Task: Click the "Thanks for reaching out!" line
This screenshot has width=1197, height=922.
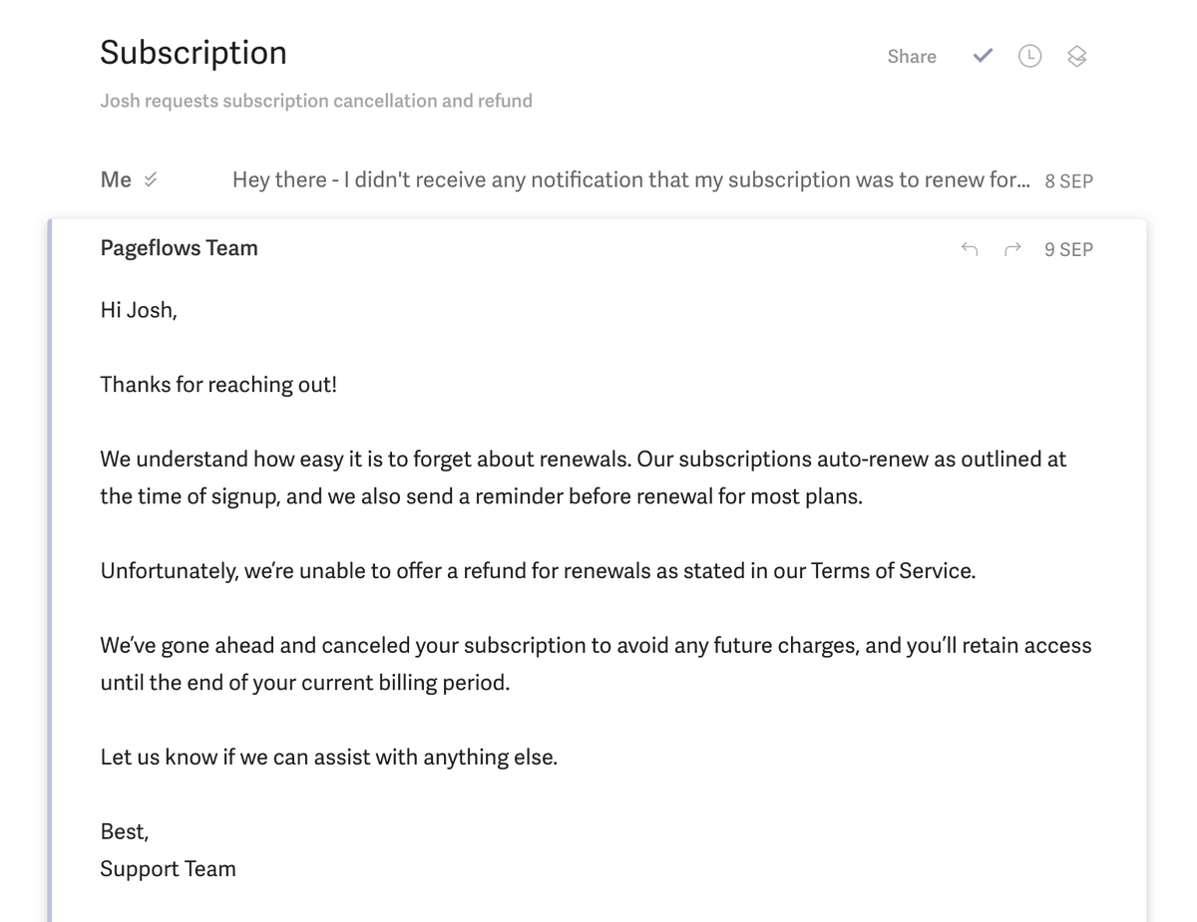Action: pos(218,385)
